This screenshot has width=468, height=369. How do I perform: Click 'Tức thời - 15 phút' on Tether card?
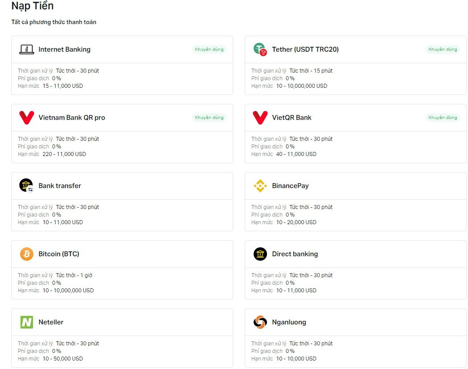tap(311, 71)
